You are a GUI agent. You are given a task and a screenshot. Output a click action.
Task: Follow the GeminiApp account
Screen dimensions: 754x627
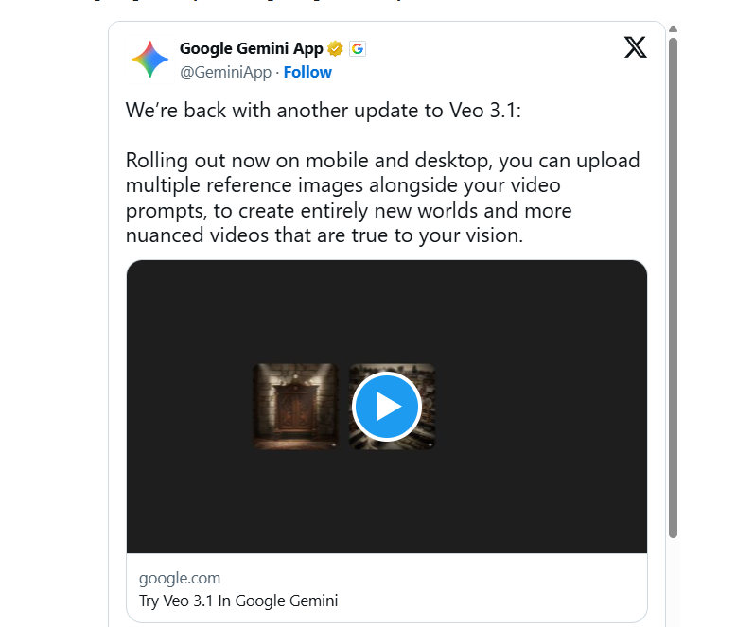[307, 72]
